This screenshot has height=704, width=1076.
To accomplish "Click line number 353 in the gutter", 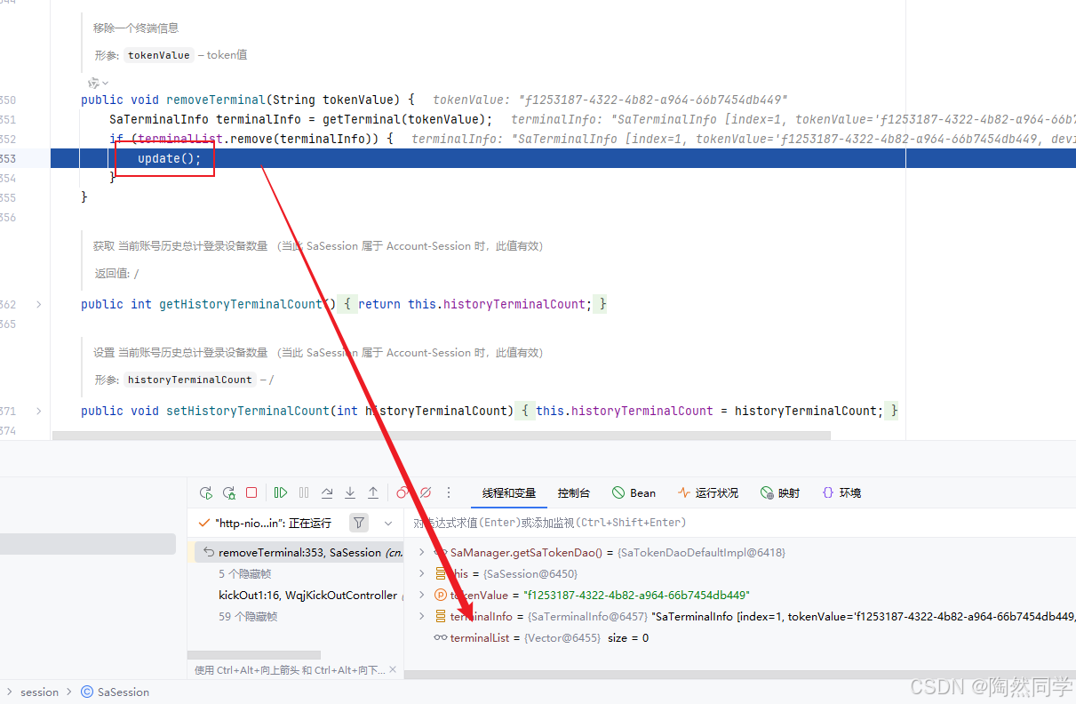I will 8,158.
